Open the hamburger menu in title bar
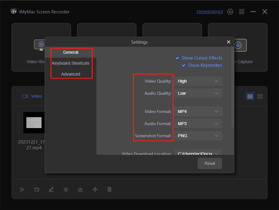The height and width of the screenshot is (210, 279). pos(242,12)
